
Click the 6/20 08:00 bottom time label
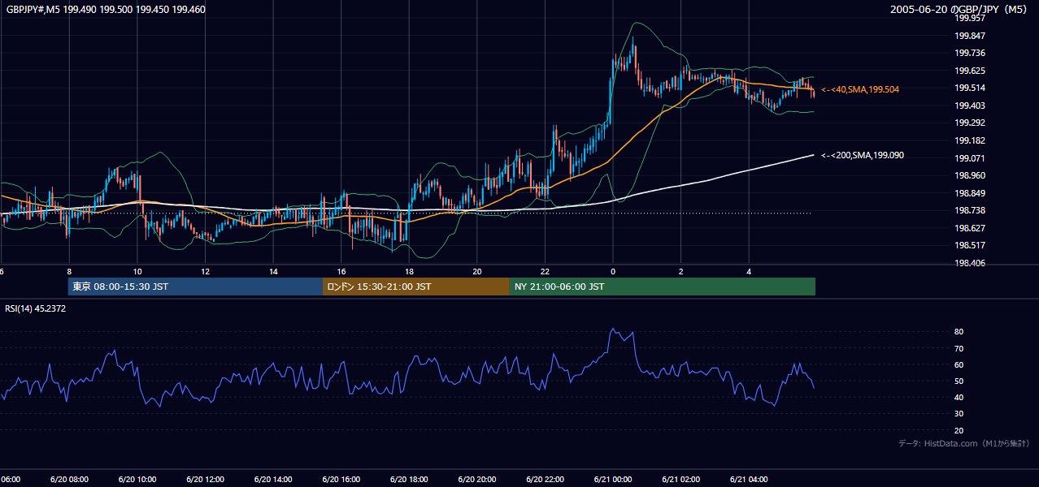(69, 480)
